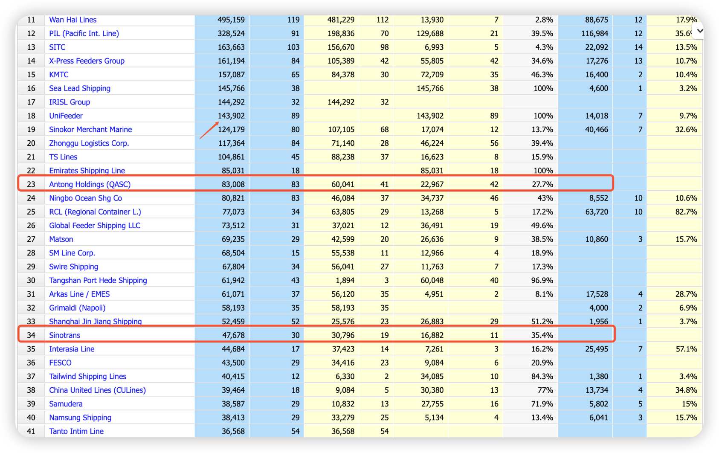Select Ningbo Ocean chartered value 34,737
Image resolution: width=719 pixels, height=453 pixels.
click(x=432, y=198)
